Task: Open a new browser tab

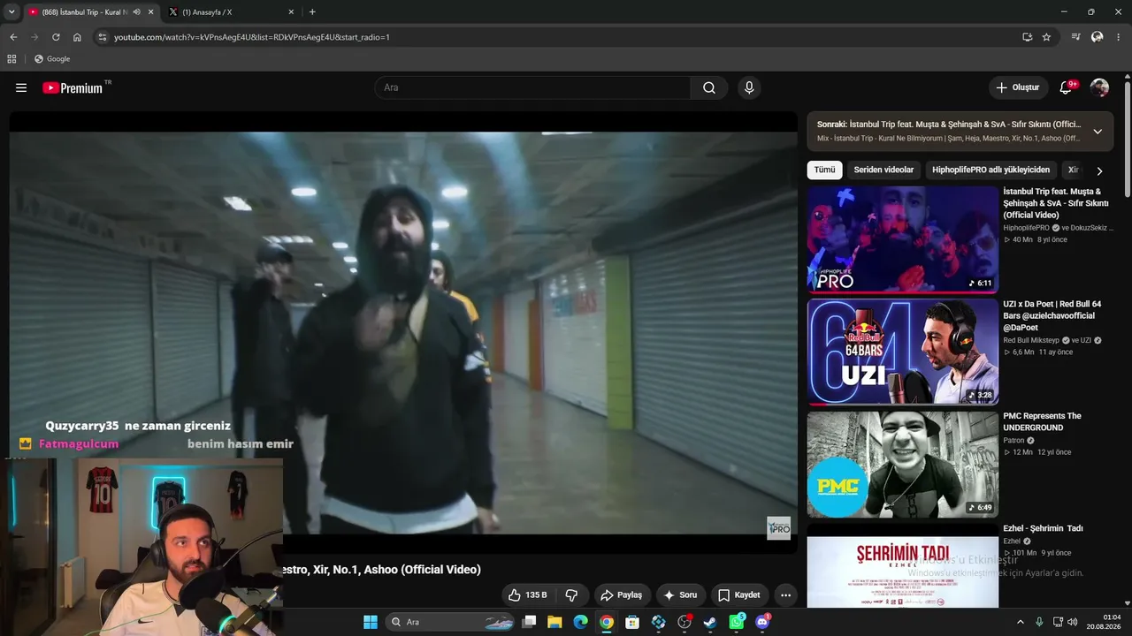Action: pos(312,12)
